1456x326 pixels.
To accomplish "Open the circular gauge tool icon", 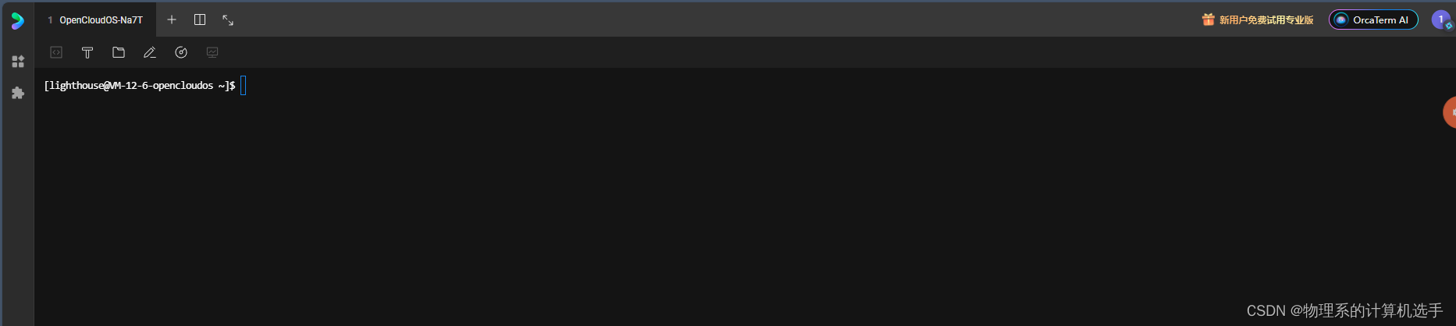I will coord(181,52).
